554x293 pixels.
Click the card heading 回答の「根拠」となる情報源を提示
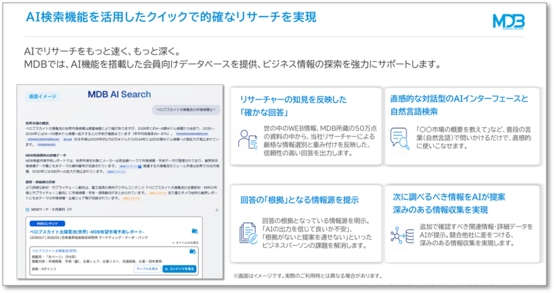[x=300, y=200]
